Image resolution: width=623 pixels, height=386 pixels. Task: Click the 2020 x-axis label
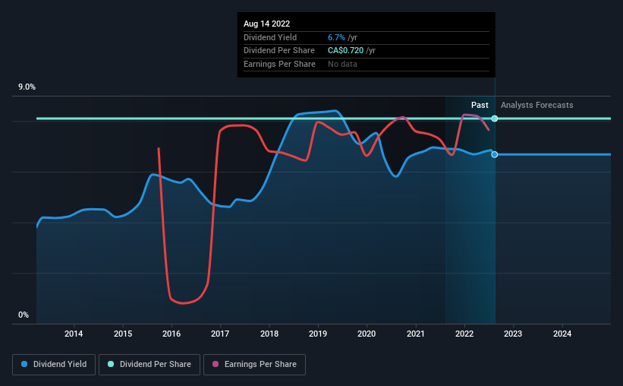tap(367, 334)
